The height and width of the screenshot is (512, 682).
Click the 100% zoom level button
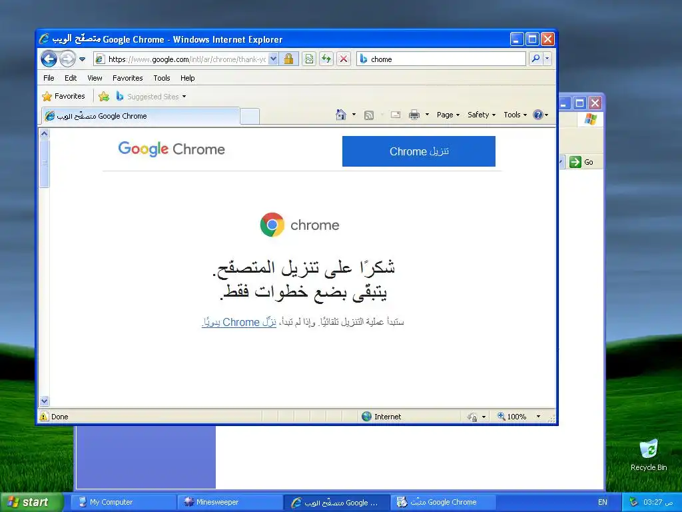coord(512,417)
